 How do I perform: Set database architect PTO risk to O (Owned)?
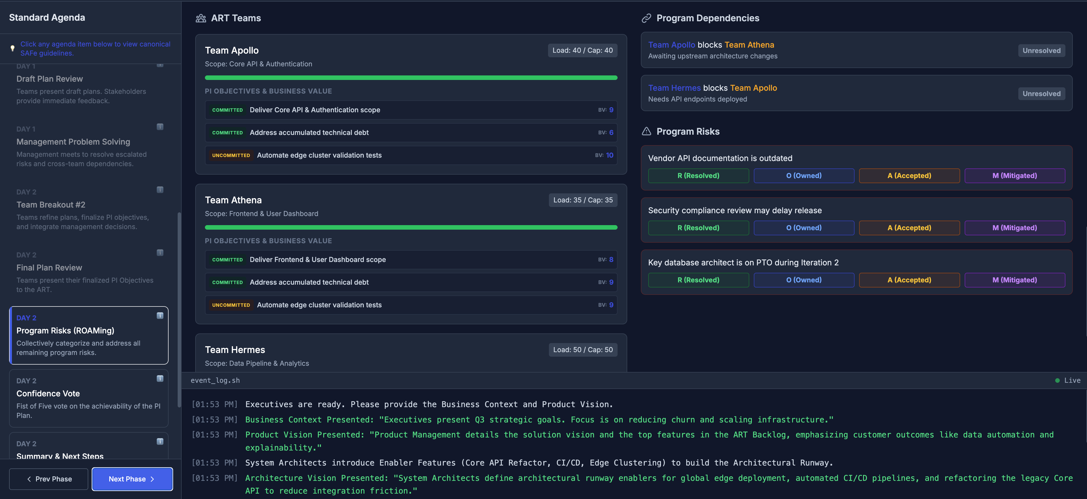click(x=804, y=280)
